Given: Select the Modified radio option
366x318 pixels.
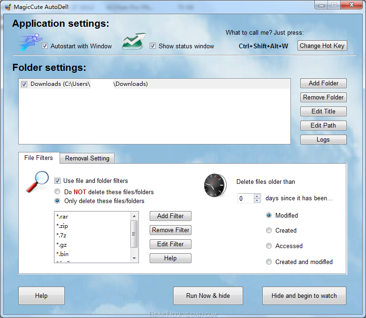Looking at the screenshot, I should [x=269, y=215].
